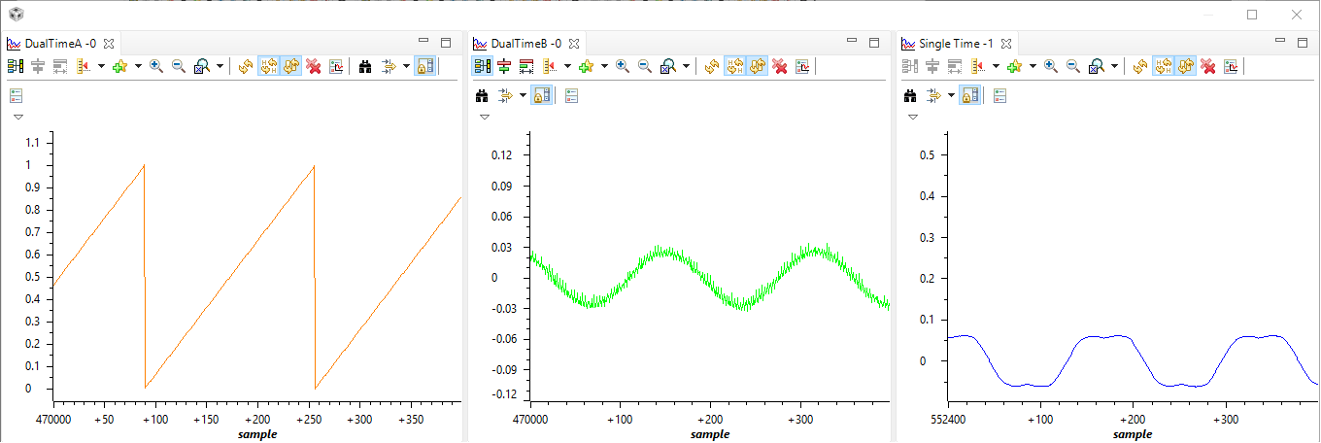
Task: Click the binoculars find icon in DualTimeB
Action: (482, 96)
